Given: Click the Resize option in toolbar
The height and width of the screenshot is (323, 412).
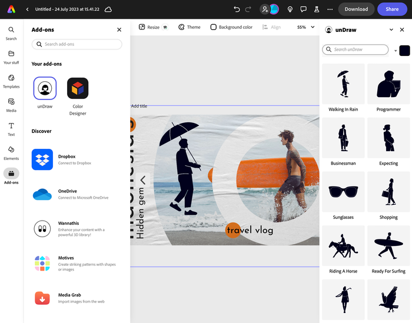Looking at the screenshot, I should click(x=149, y=27).
